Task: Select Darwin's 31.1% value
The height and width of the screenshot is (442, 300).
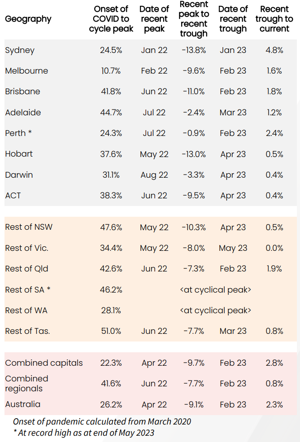Action: point(111,175)
